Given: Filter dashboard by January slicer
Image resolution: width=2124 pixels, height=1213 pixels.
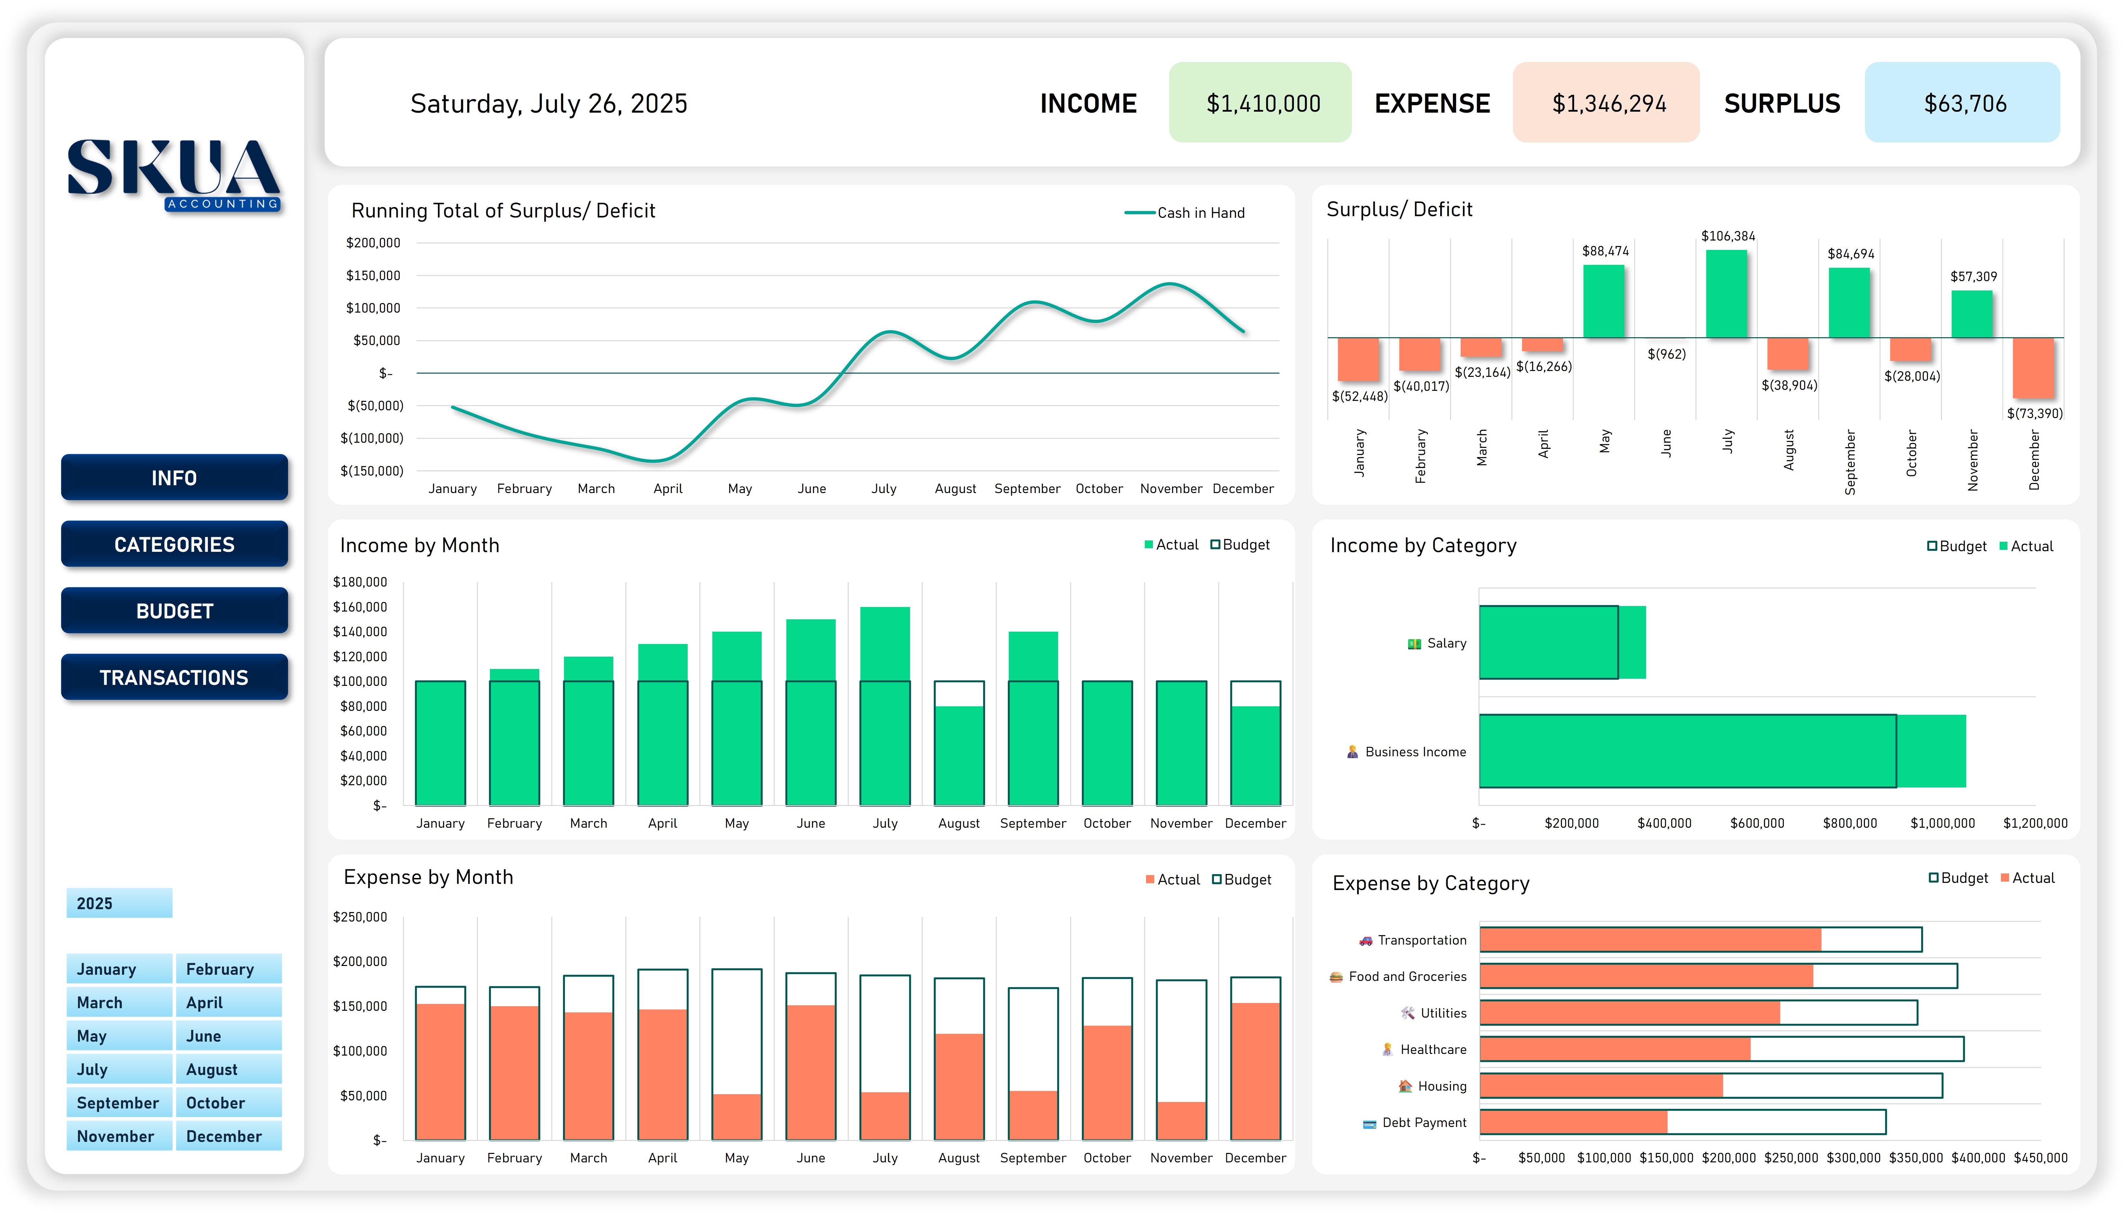Looking at the screenshot, I should tap(119, 969).
